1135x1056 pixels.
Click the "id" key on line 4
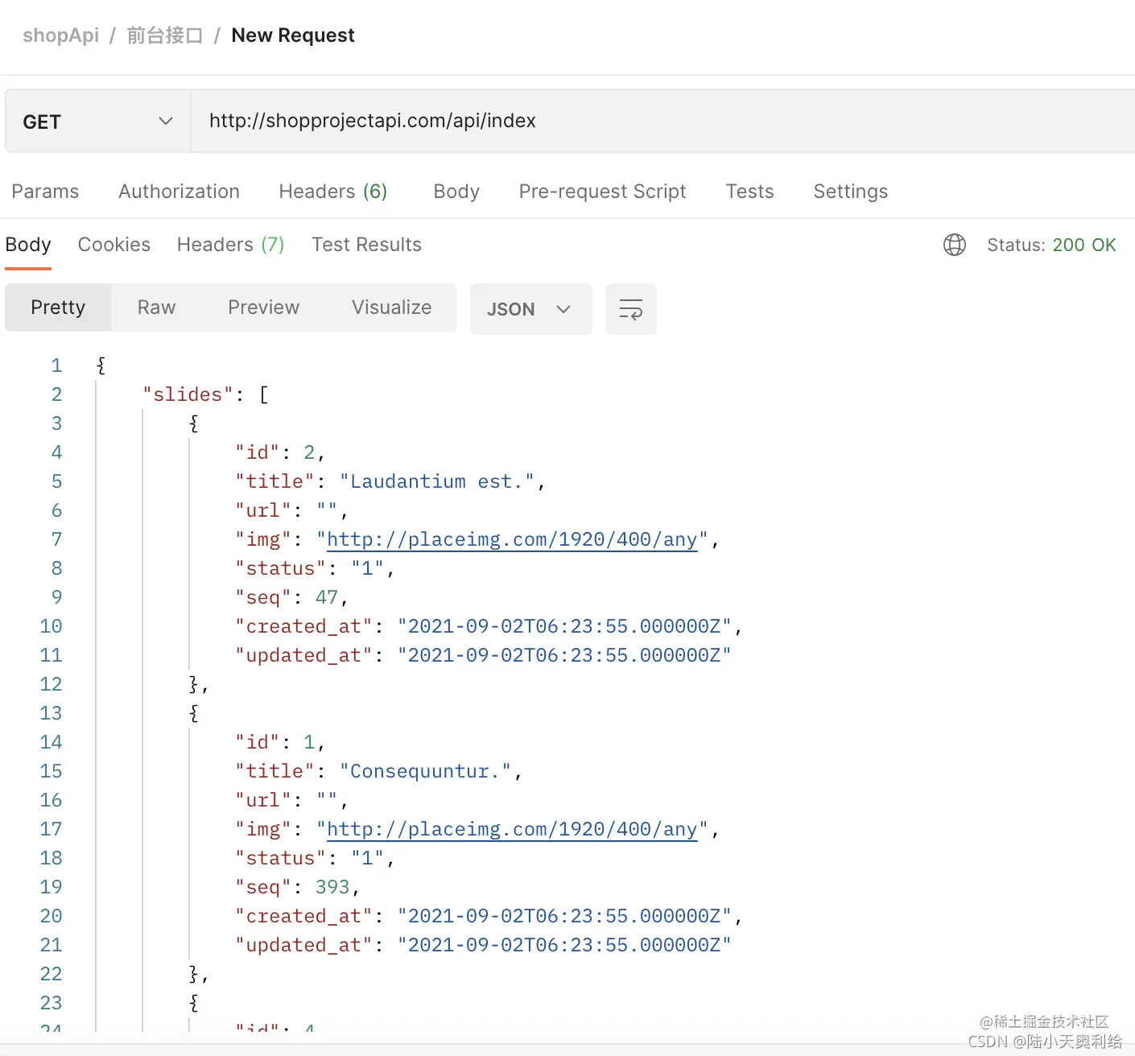coord(257,452)
